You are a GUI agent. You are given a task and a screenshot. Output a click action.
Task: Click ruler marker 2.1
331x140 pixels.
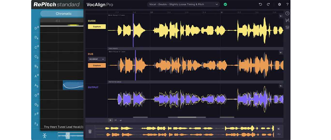click(151, 12)
